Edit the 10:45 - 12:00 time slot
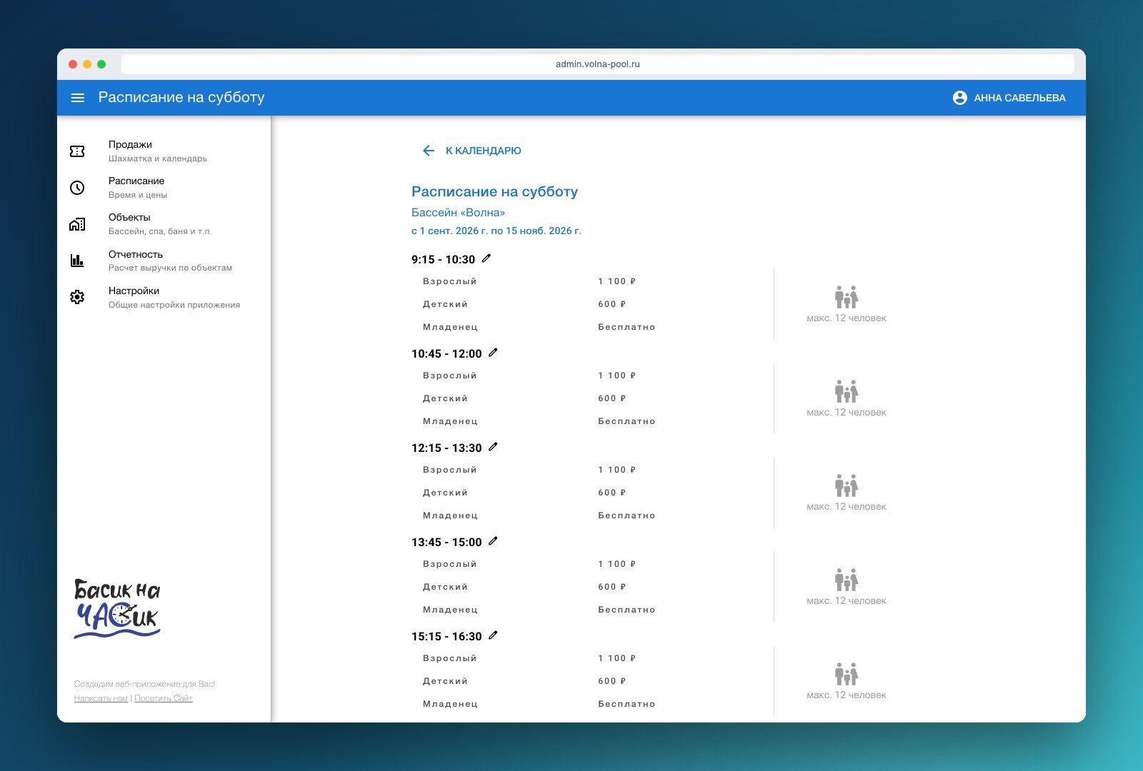 tap(493, 353)
